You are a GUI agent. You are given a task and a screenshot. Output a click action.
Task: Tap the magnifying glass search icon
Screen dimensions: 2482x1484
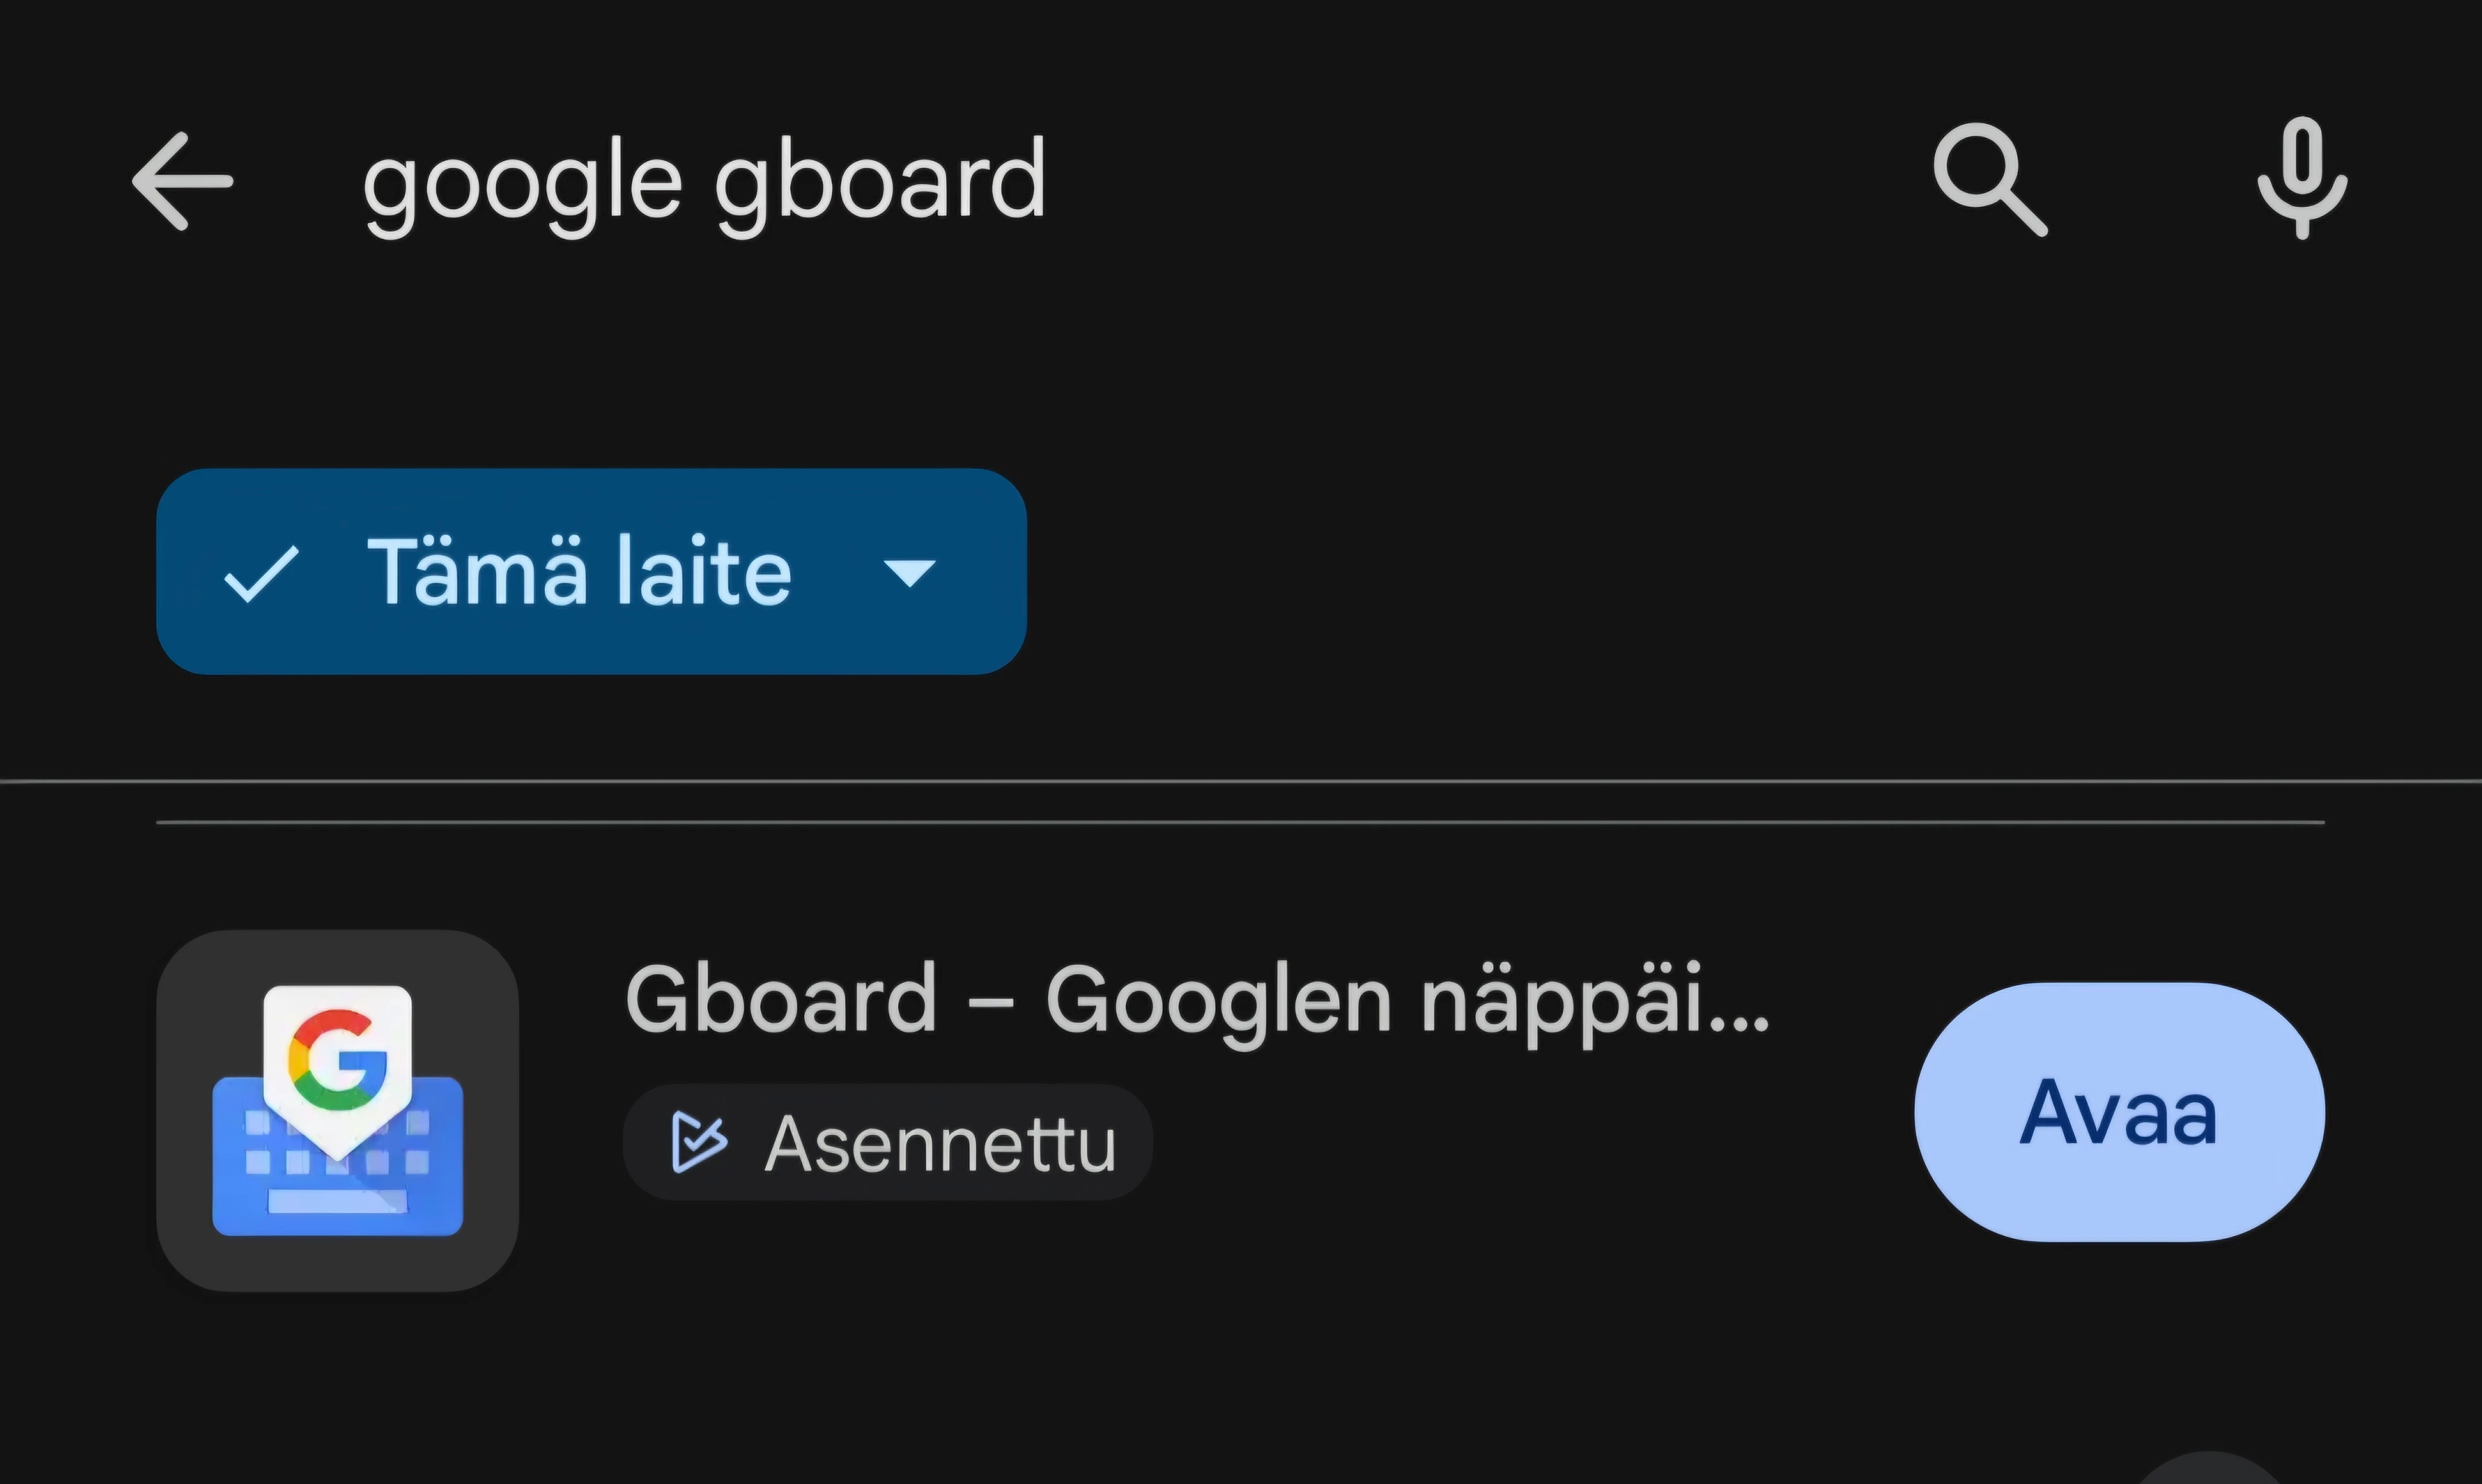[1989, 181]
